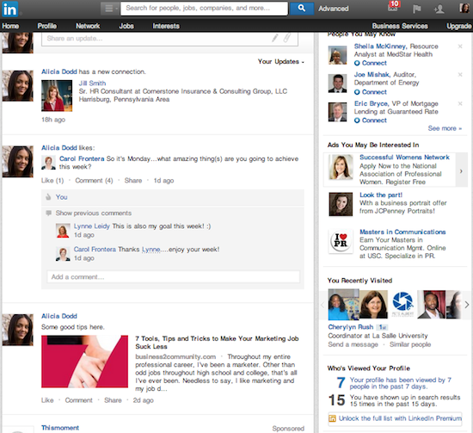Click the Advanced search link
The height and width of the screenshot is (433, 473).
click(x=334, y=9)
